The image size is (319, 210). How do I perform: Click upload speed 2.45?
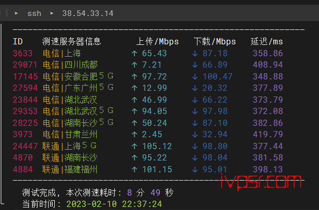pos(152,134)
